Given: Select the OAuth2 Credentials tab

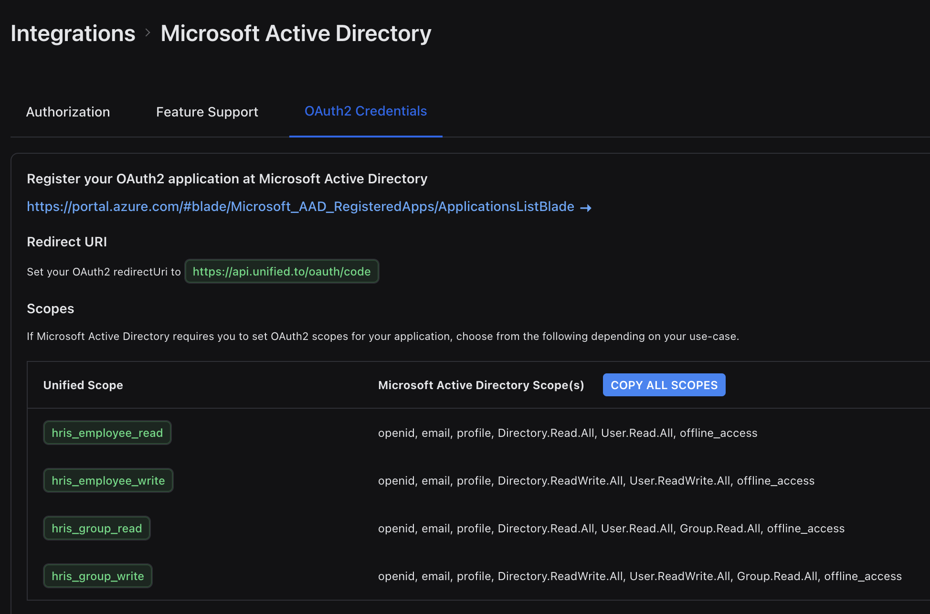Looking at the screenshot, I should click(x=365, y=111).
